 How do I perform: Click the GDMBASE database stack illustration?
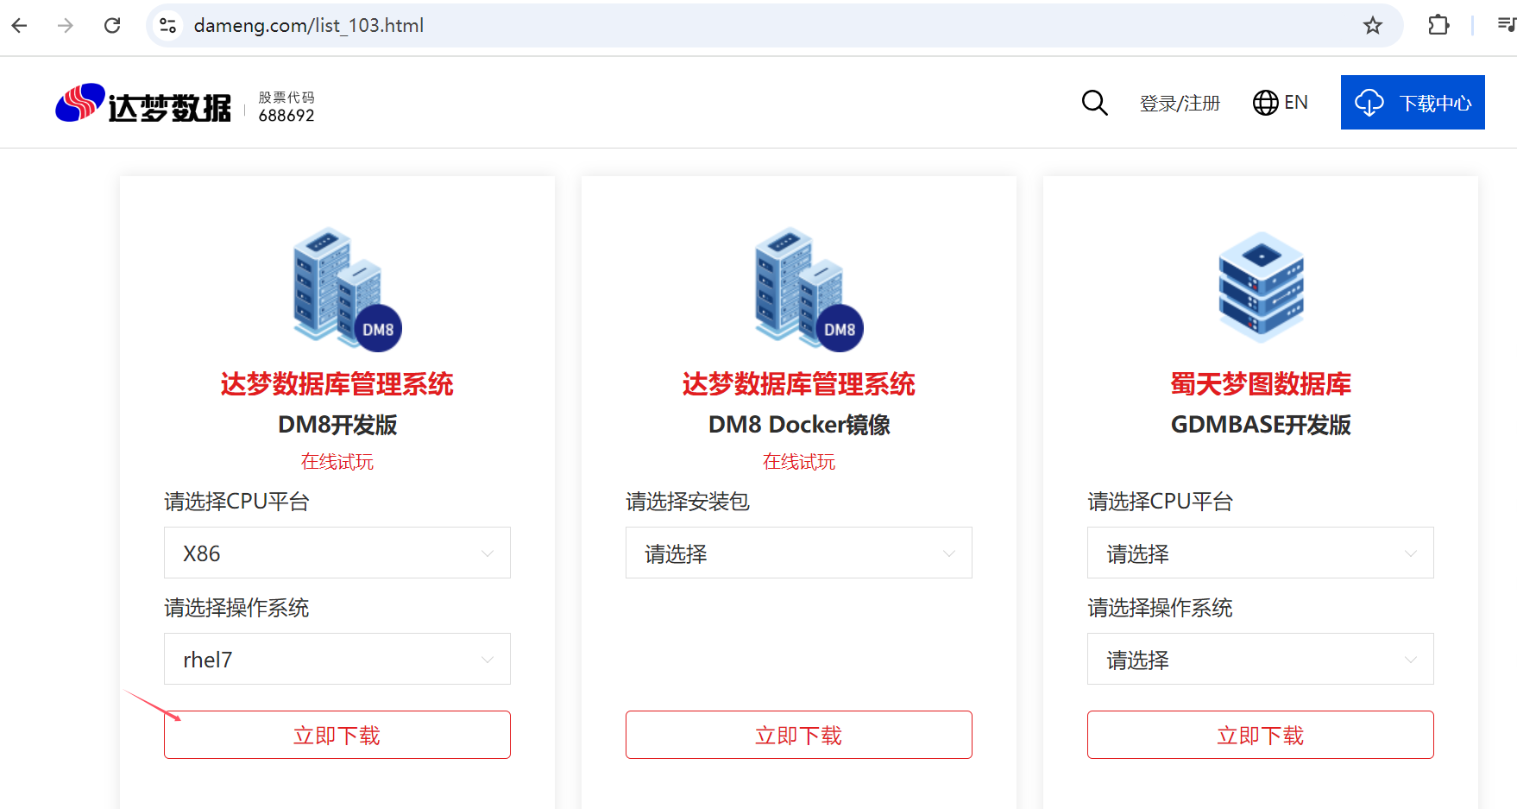pyautogui.click(x=1261, y=287)
